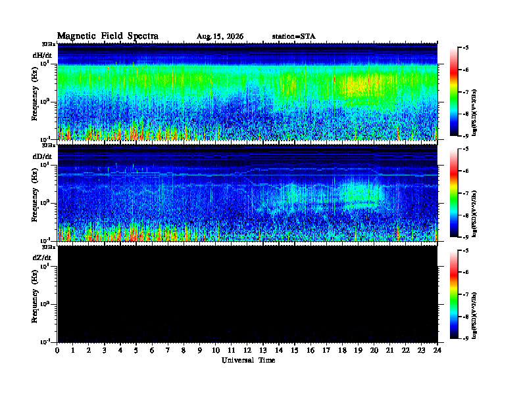Click the hour tick label '0'
521x402 pixels.
click(x=57, y=351)
